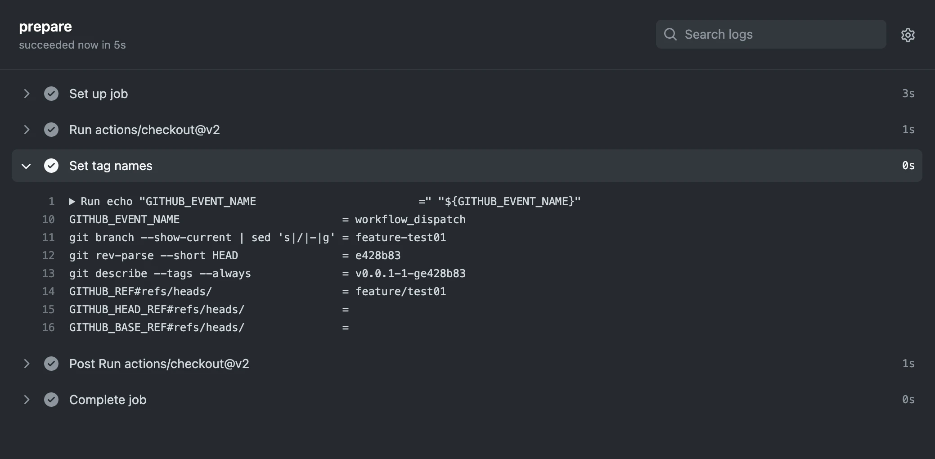The height and width of the screenshot is (459, 935).
Task: Click log line number 1
Action: [x=51, y=202]
